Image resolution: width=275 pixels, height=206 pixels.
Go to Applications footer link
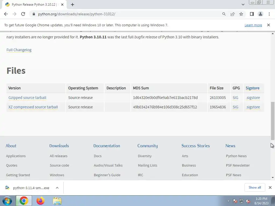tap(16, 156)
